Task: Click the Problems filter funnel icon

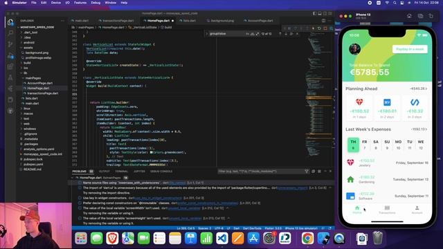Action: point(307,172)
